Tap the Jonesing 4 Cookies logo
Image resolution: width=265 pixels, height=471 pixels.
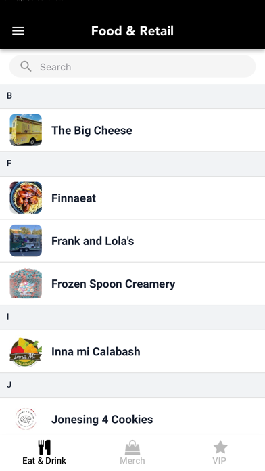(26, 419)
